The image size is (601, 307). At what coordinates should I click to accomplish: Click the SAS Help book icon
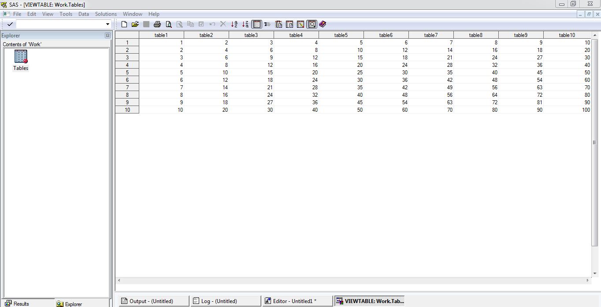pyautogui.click(x=323, y=24)
